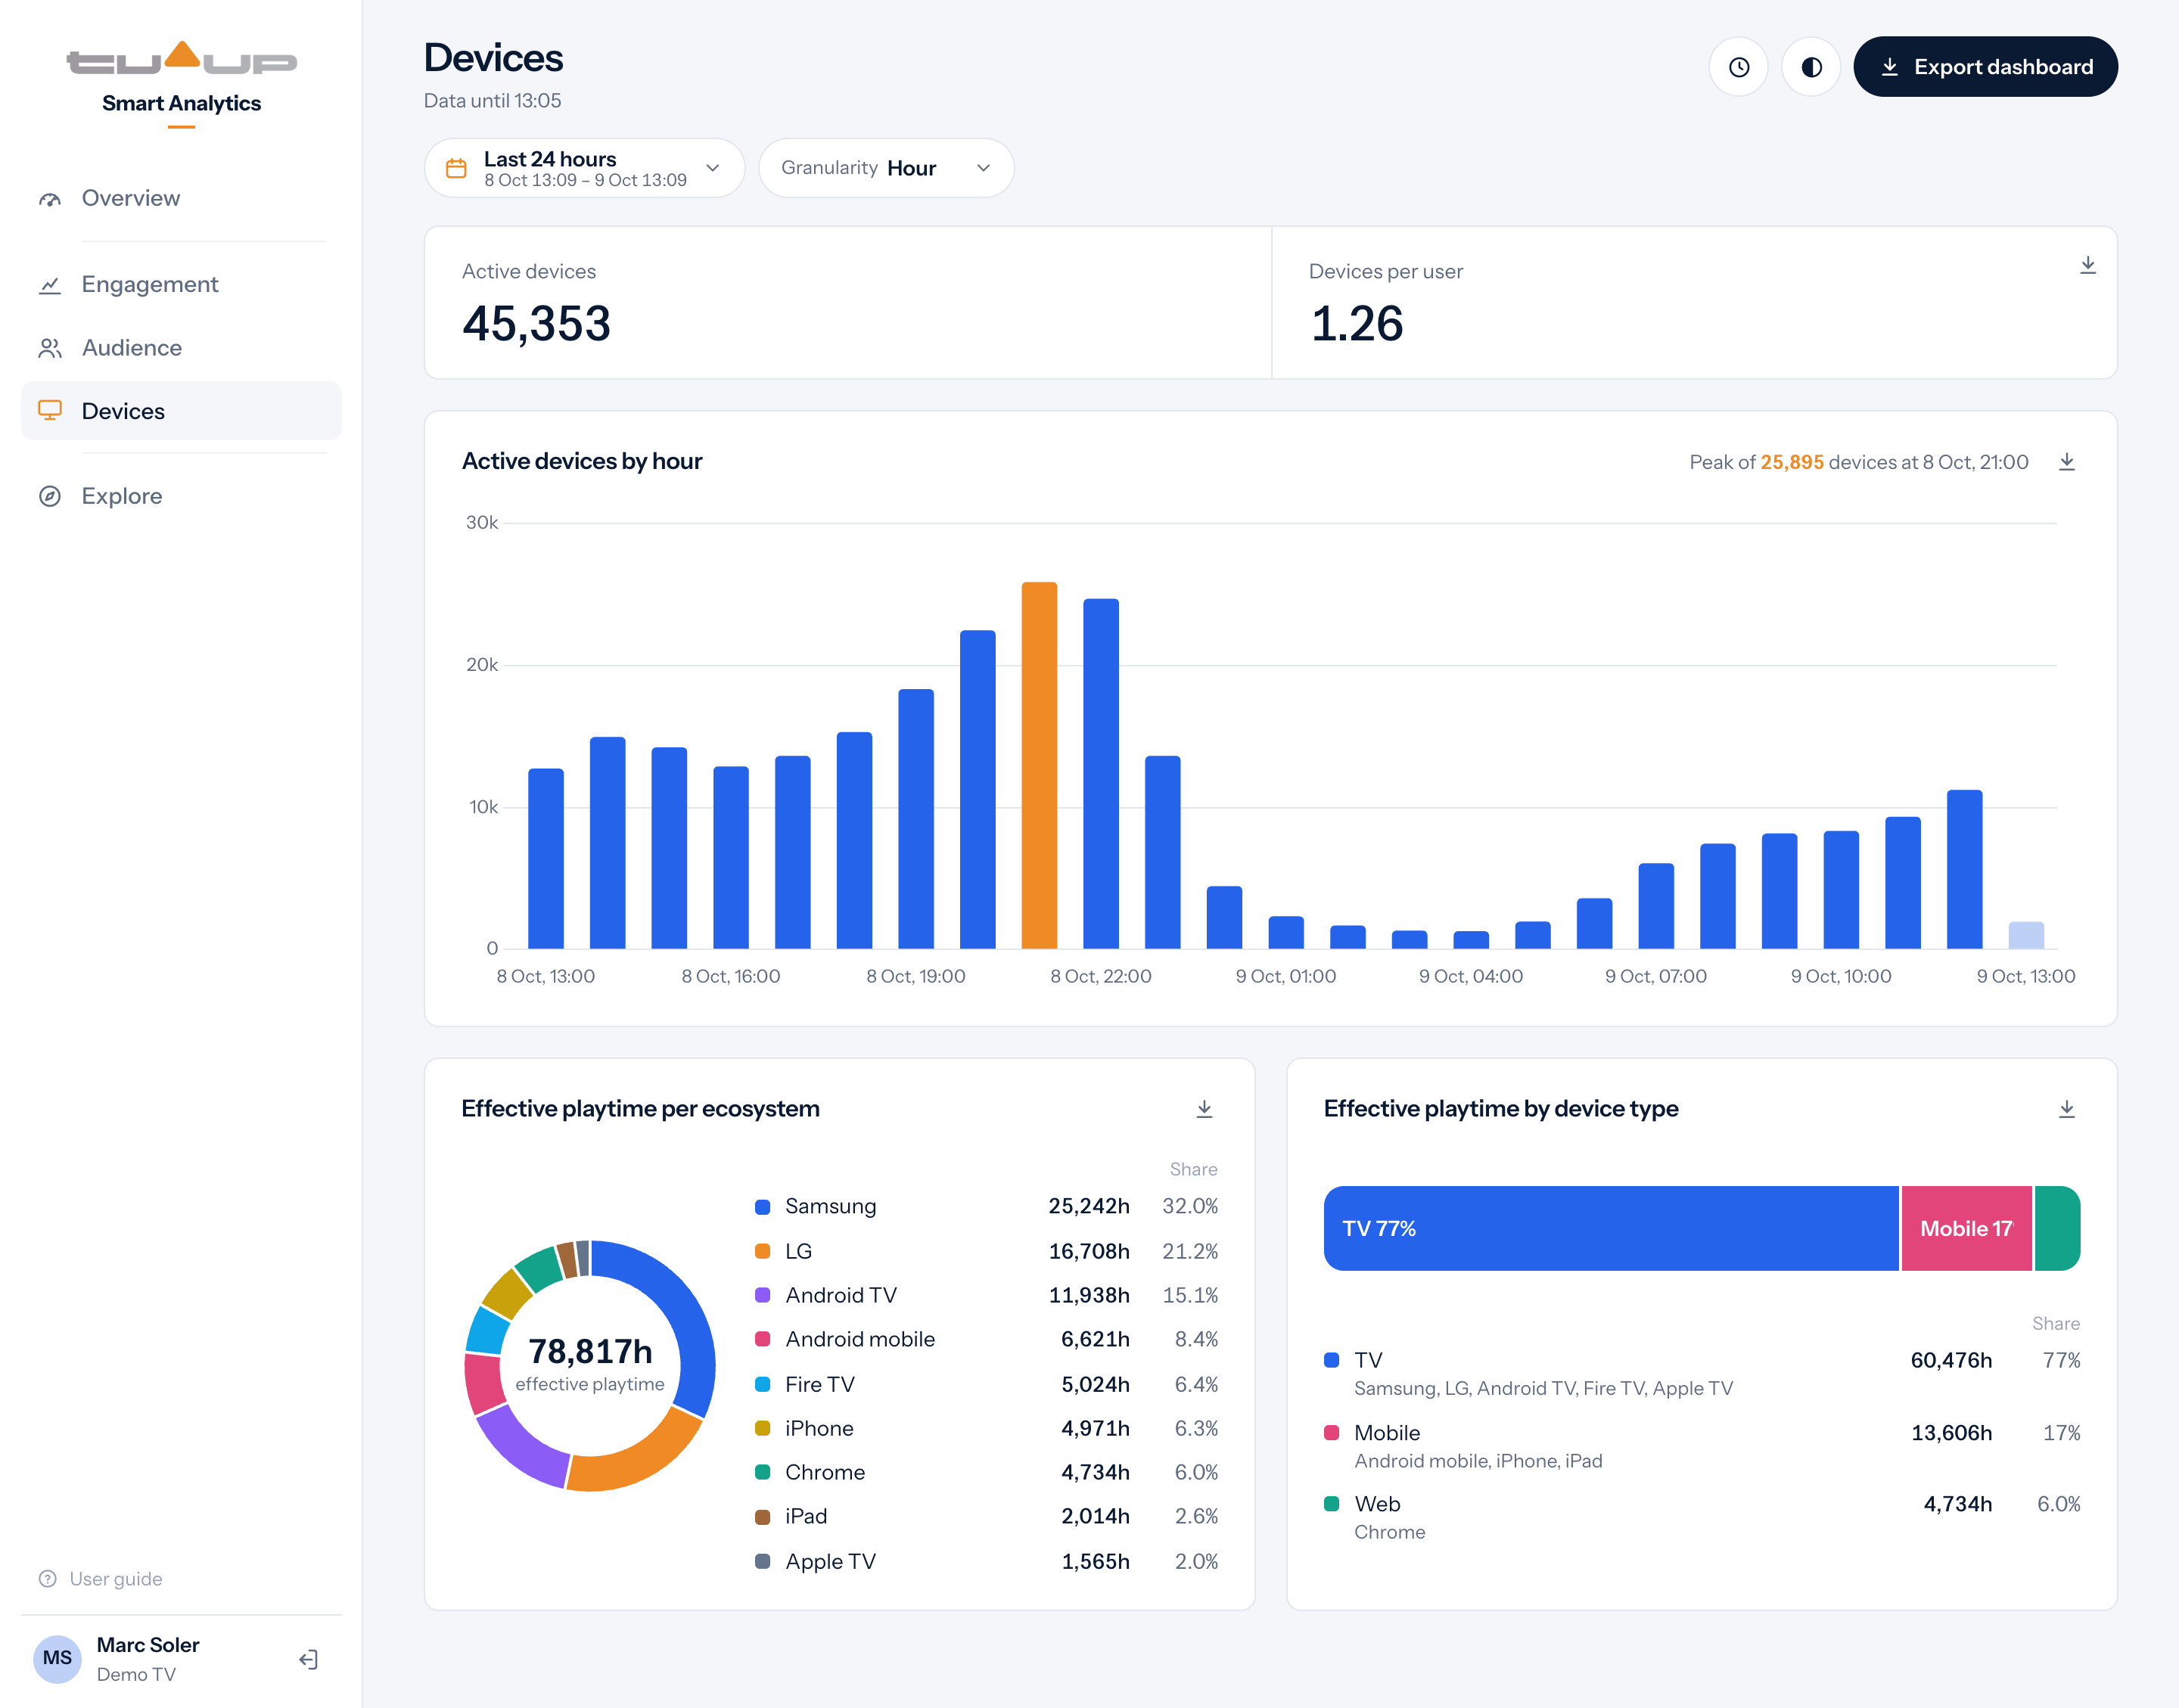2179x1708 pixels.
Task: Select Devices sidebar item
Action: tap(181, 411)
